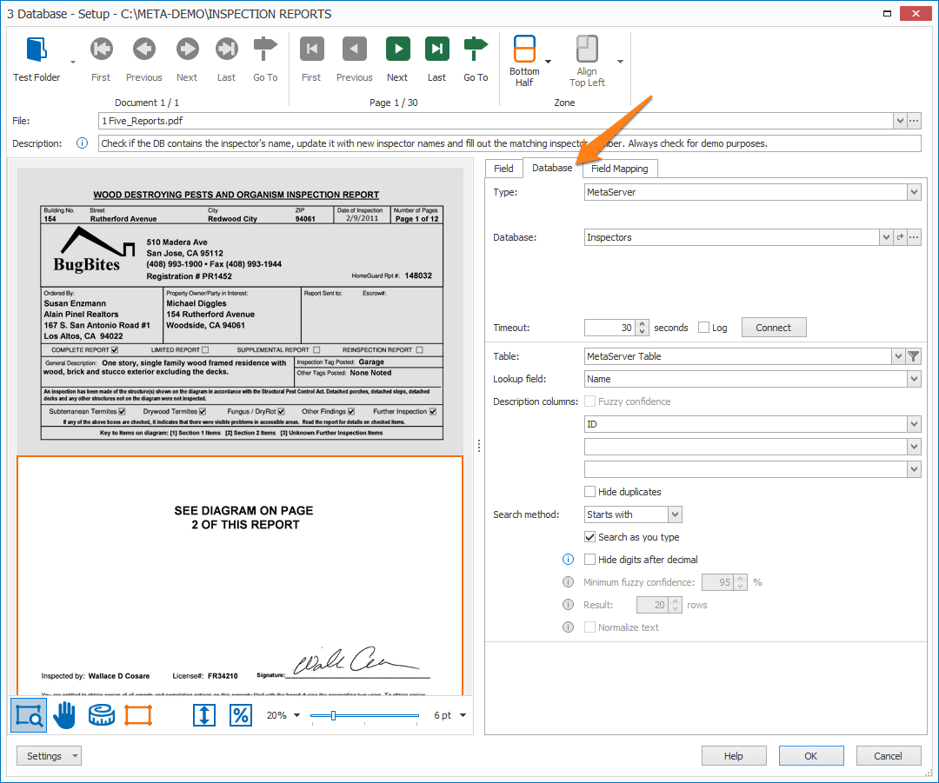Click the Description text field
Viewport: 939px width, 783px height.
point(509,143)
